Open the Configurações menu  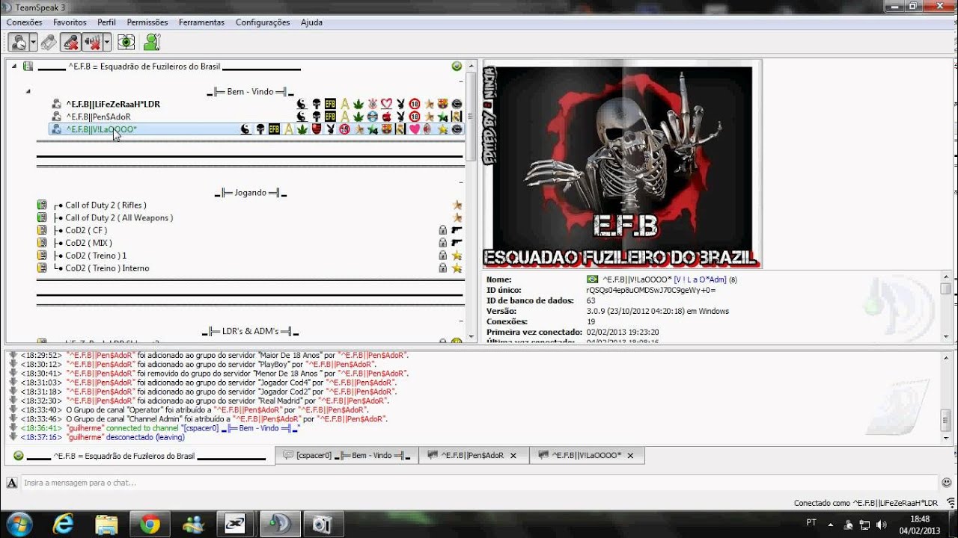click(x=263, y=22)
